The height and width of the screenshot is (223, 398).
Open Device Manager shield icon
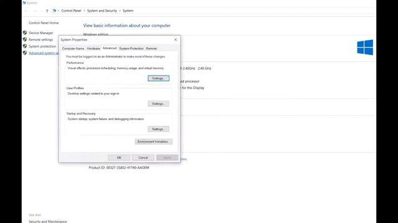25,33
